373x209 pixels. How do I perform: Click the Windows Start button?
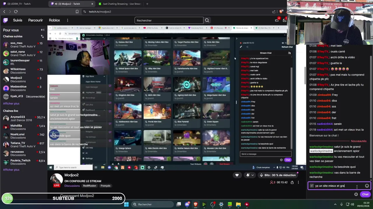tap(126, 204)
